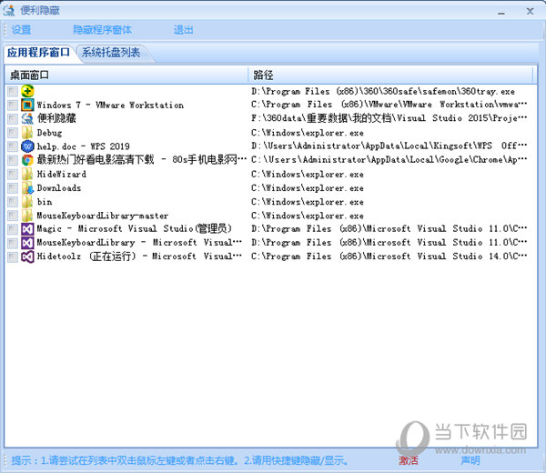Click the 360tray green plus icon
Viewport: 546px width, 473px height.
click(27, 91)
